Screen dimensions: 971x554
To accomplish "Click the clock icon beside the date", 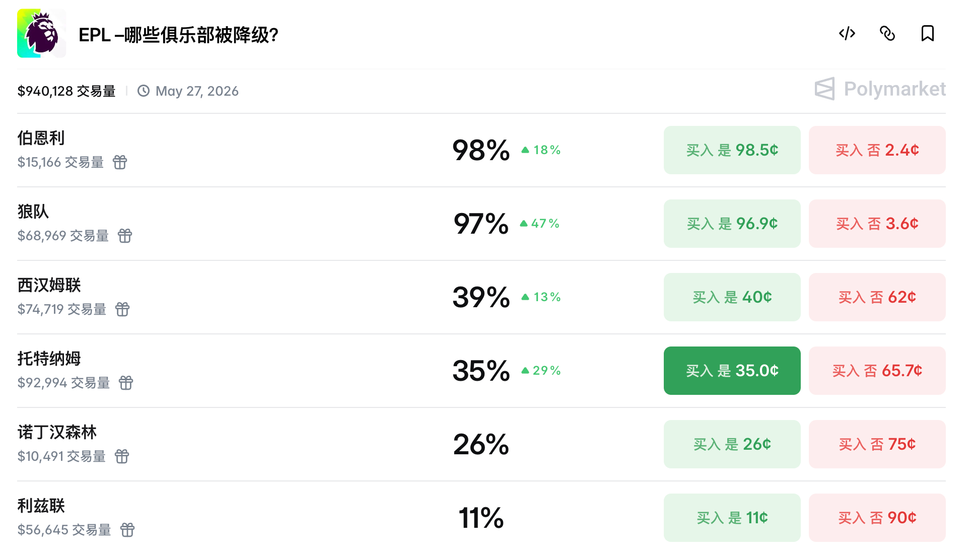I will point(144,91).
